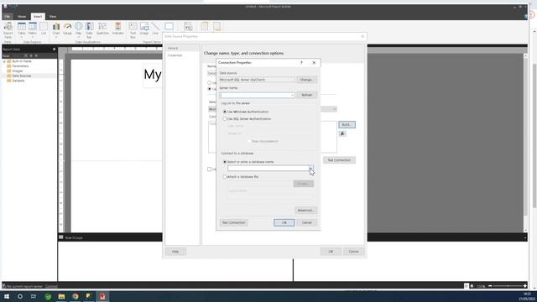The image size is (537, 302).
Task: Click the Refresh server list button
Action: [x=306, y=95]
